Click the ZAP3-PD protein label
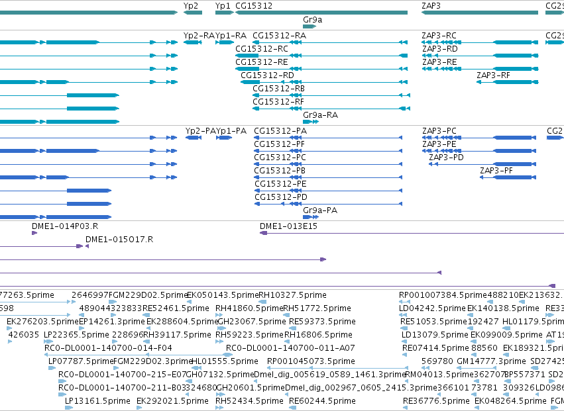Viewport: 564px width, 411px height. [447, 158]
